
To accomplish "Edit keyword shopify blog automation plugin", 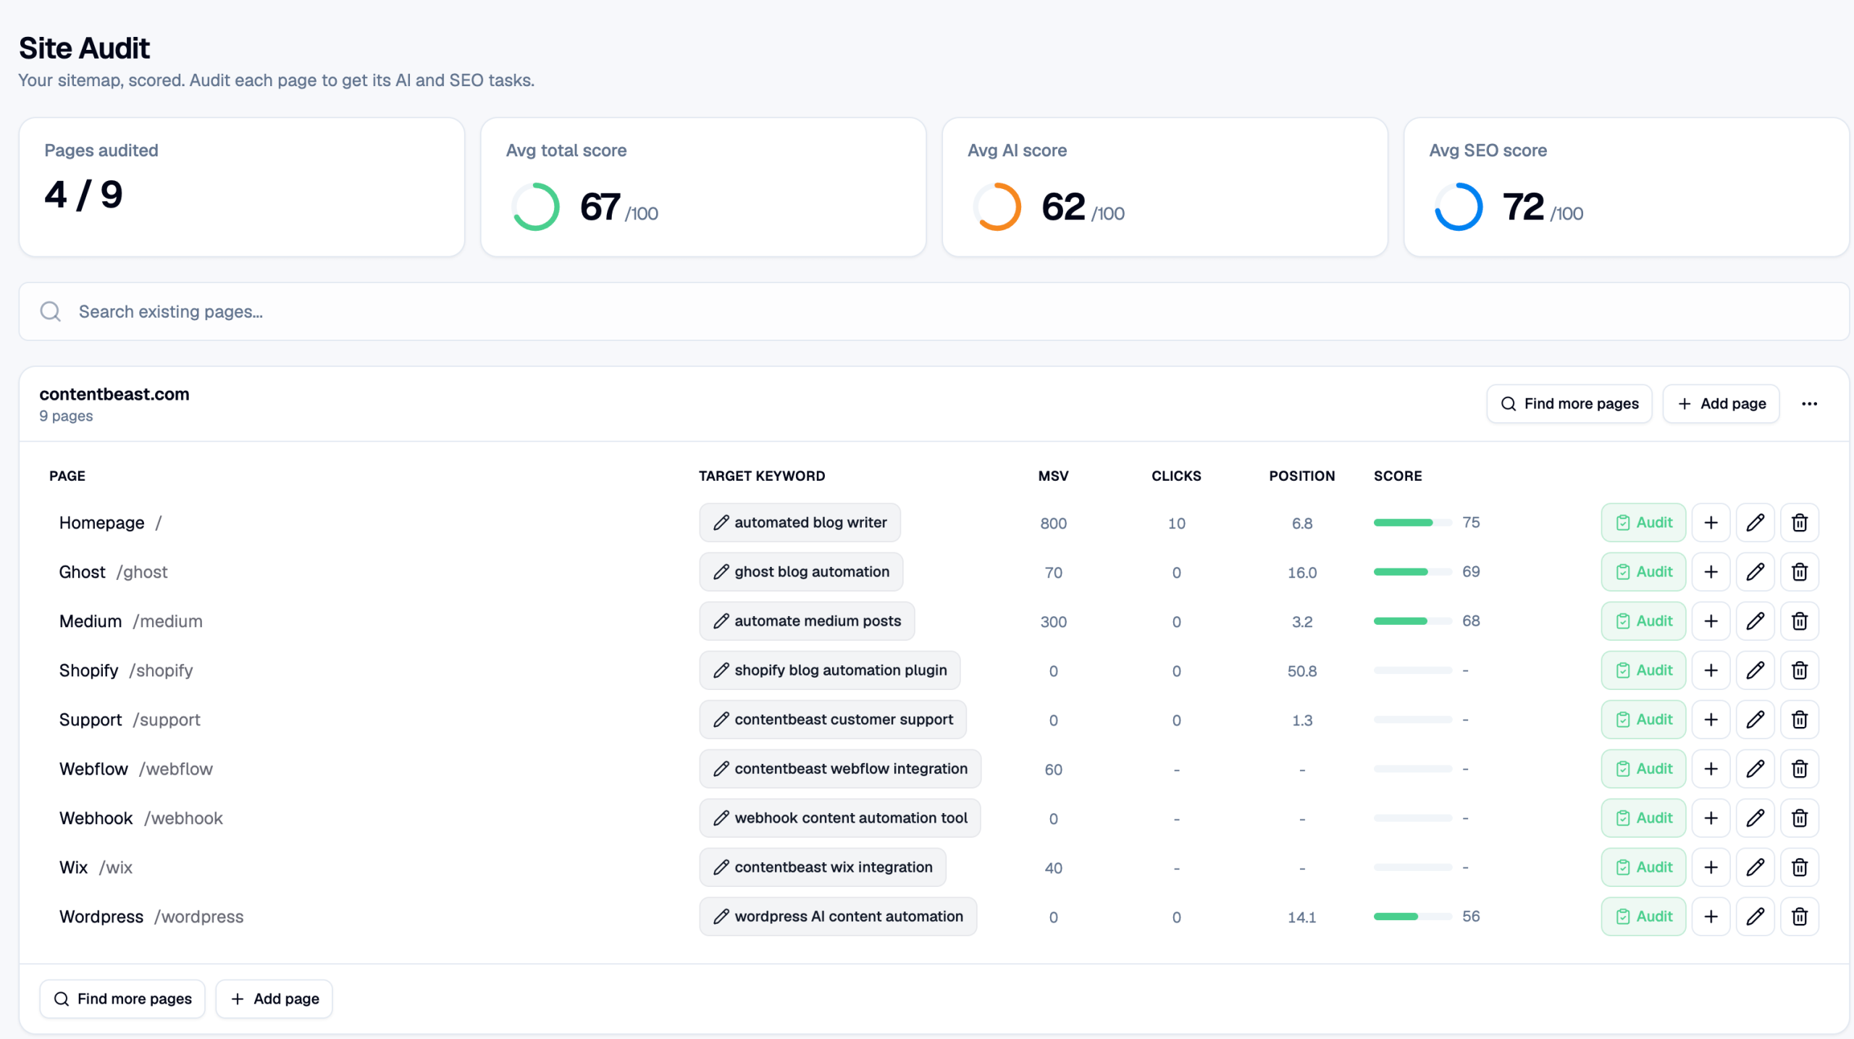I will click(x=830, y=670).
